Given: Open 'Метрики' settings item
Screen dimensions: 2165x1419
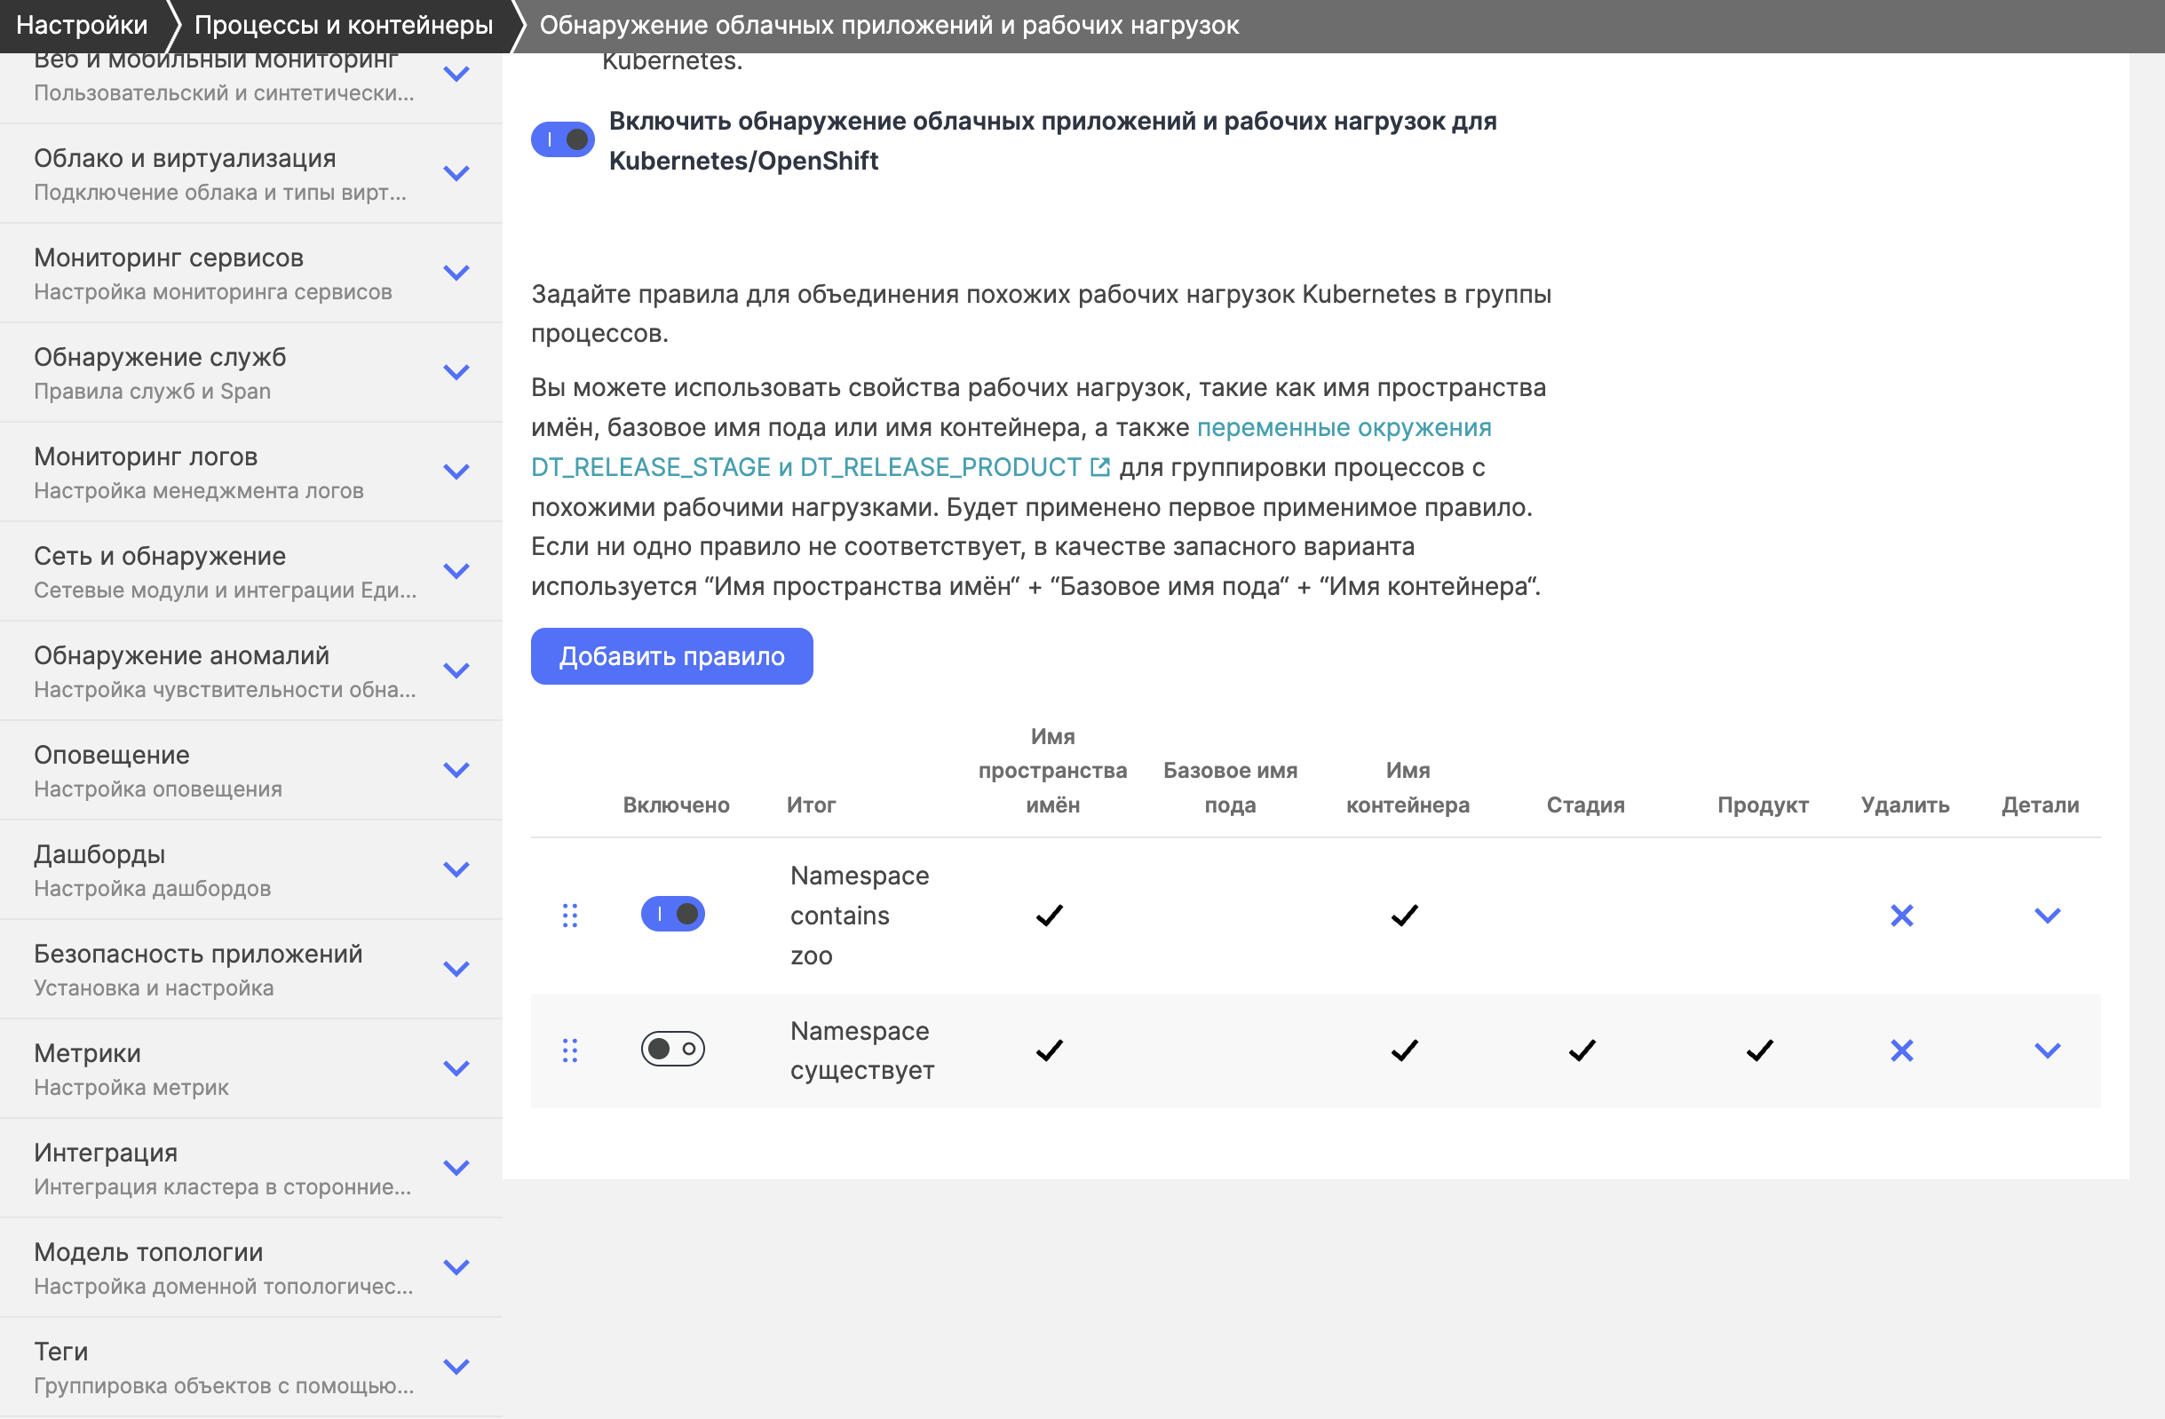Looking at the screenshot, I should click(x=87, y=1052).
